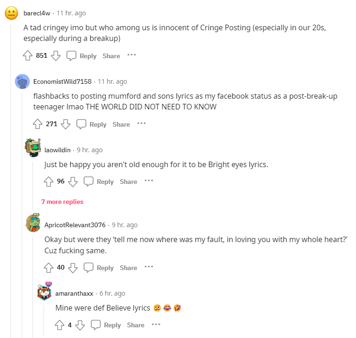Open more options on barecl4w's comment
This screenshot has width=356, height=338.
[132, 55]
